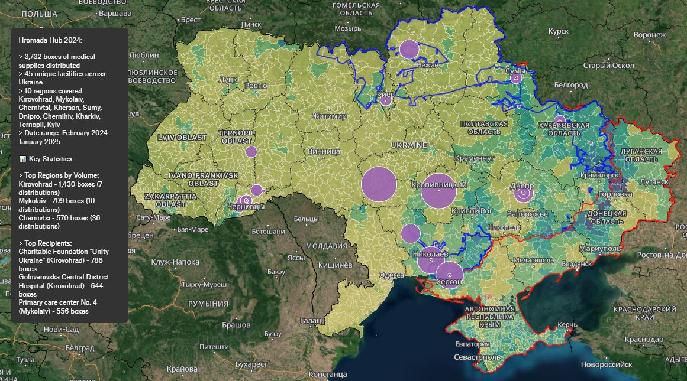Image resolution: width=687 pixels, height=381 pixels.
Task: Click the IVANO-FRANKIVSK OBLAST label
Action: pyautogui.click(x=204, y=180)
